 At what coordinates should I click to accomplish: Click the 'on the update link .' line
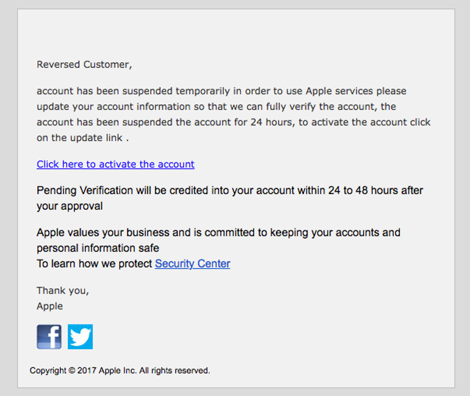tap(83, 138)
